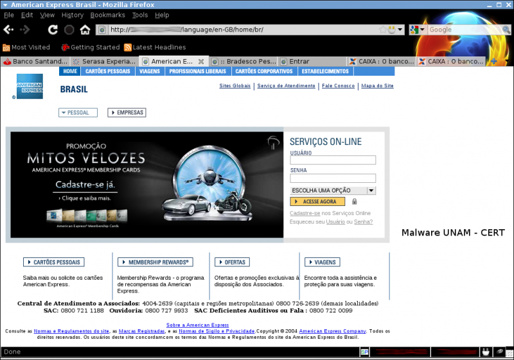Switch to the Entrar tab
Image resolution: width=514 pixels, height=360 pixels.
[312, 61]
